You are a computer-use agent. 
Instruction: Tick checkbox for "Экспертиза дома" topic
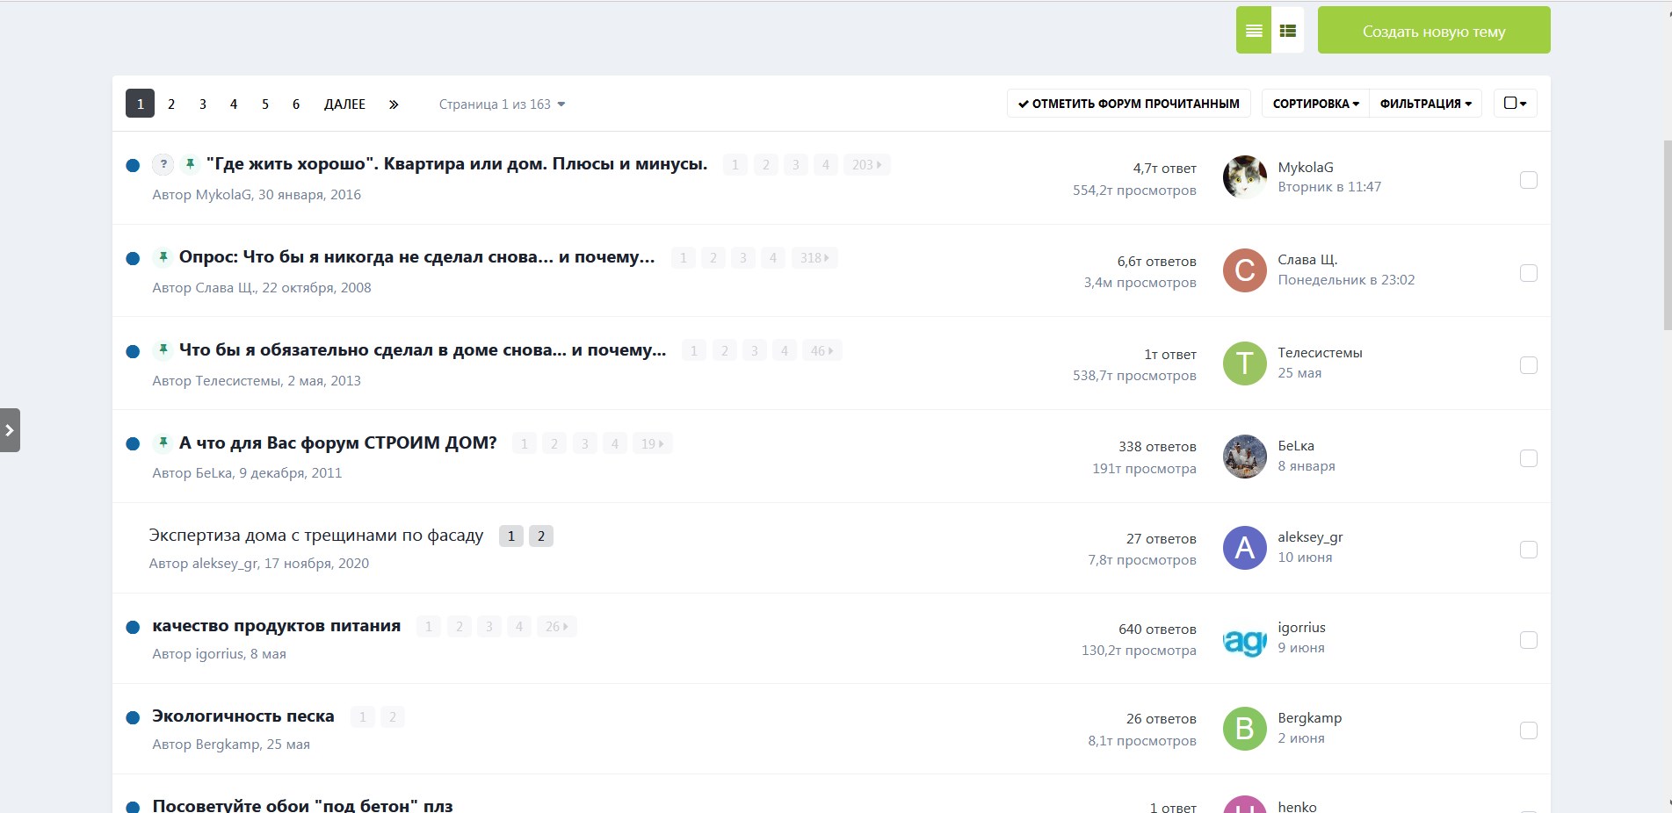pyautogui.click(x=1529, y=550)
